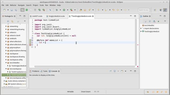
Task: Click the Package Explorer vertical scrollbar
Action: [x=27, y=61]
